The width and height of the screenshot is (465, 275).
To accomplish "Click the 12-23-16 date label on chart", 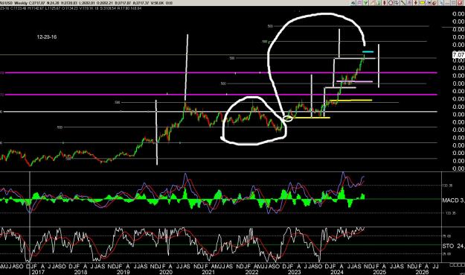I will tap(47, 37).
